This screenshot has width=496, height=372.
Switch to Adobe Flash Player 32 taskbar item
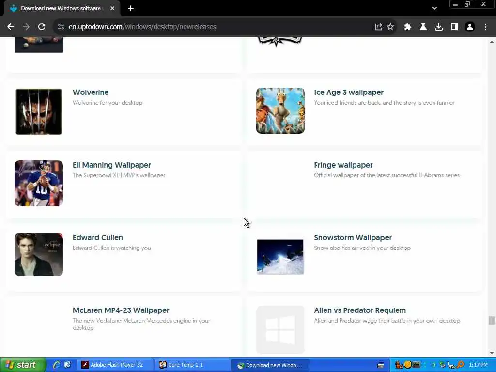[115, 365]
